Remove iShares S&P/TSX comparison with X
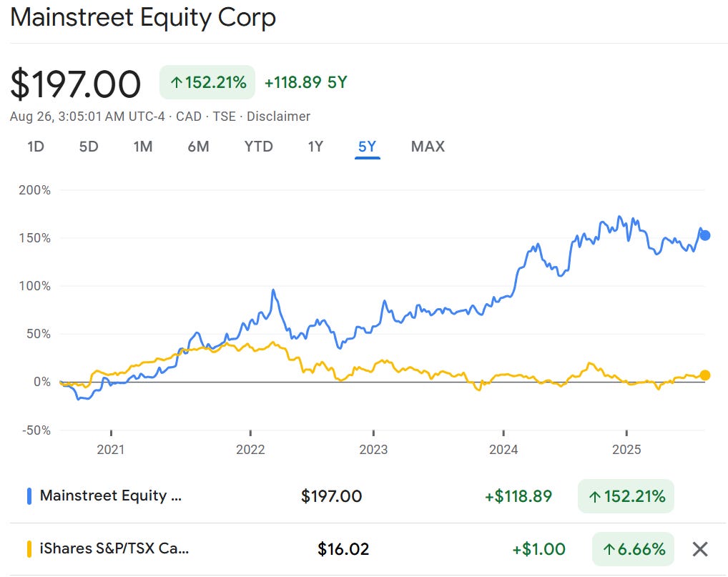 700,549
